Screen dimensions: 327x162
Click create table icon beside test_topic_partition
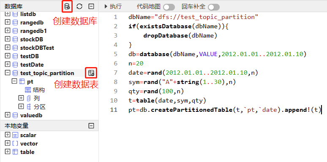(x=91, y=73)
